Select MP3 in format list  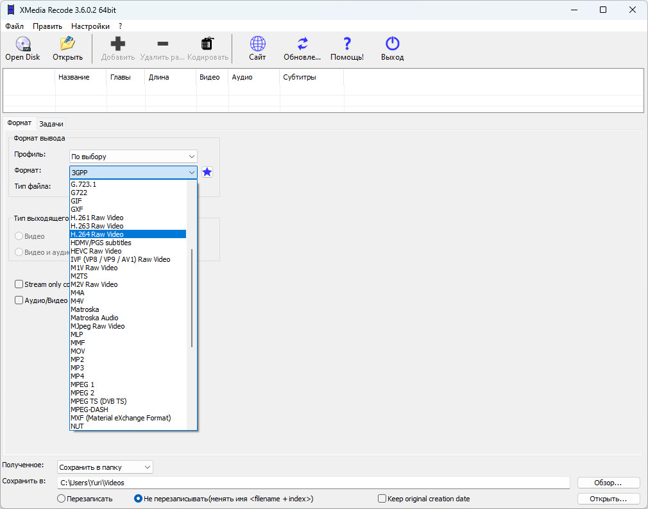[x=128, y=368]
